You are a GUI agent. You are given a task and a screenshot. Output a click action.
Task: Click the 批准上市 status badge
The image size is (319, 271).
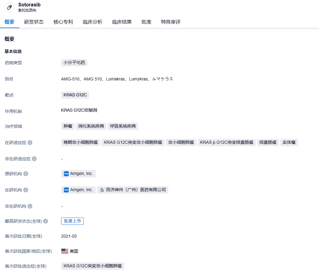[x=72, y=221]
